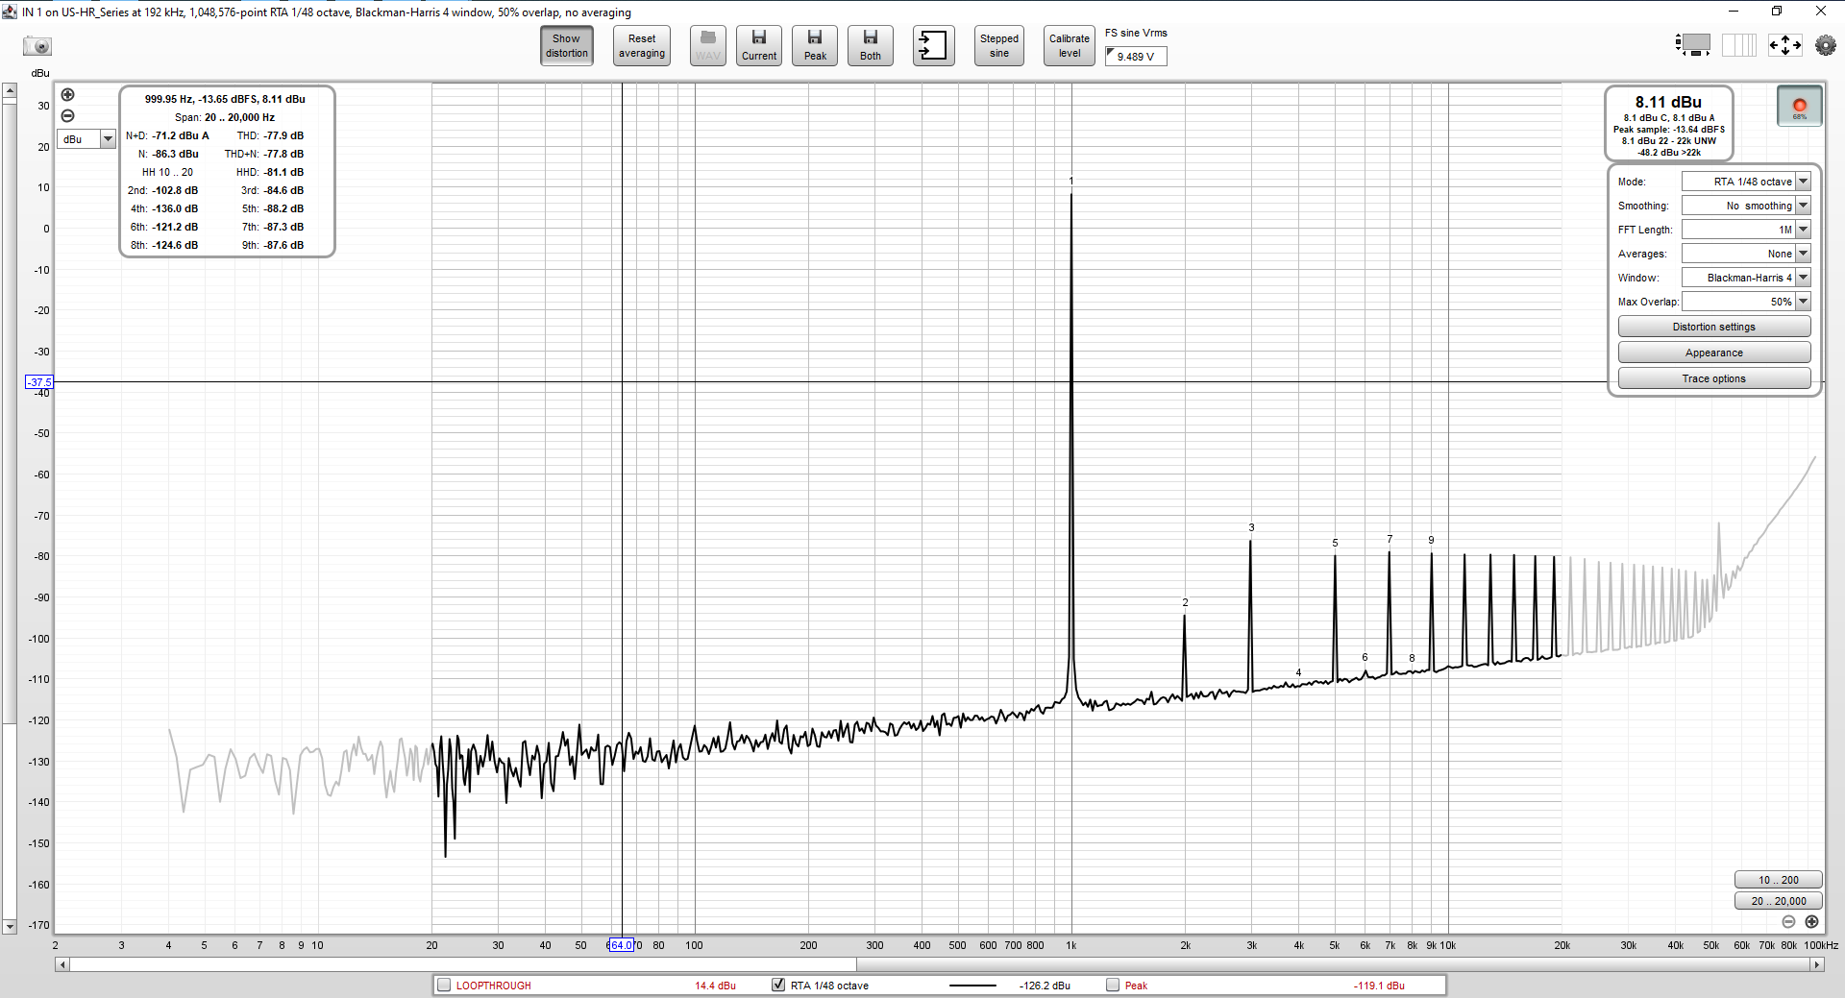Edit the FS sine Vrms field

pos(1136,57)
